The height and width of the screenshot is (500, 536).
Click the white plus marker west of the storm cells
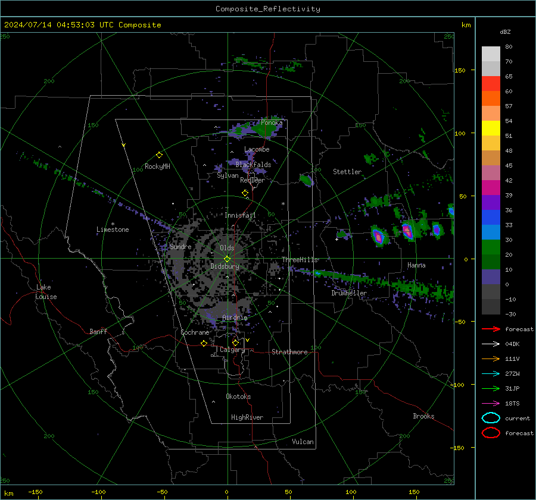tap(336, 239)
